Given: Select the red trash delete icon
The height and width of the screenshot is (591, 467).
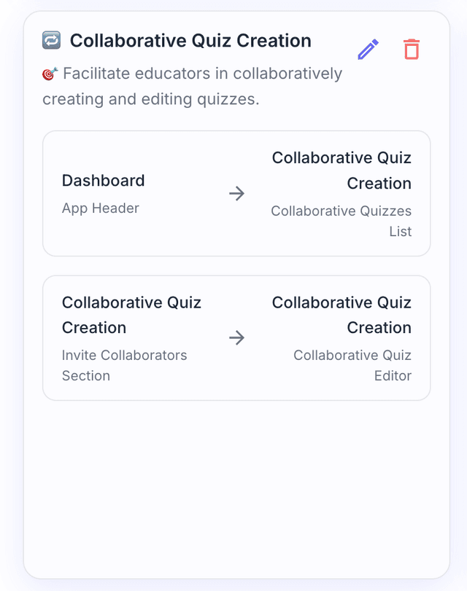Looking at the screenshot, I should click(x=412, y=49).
